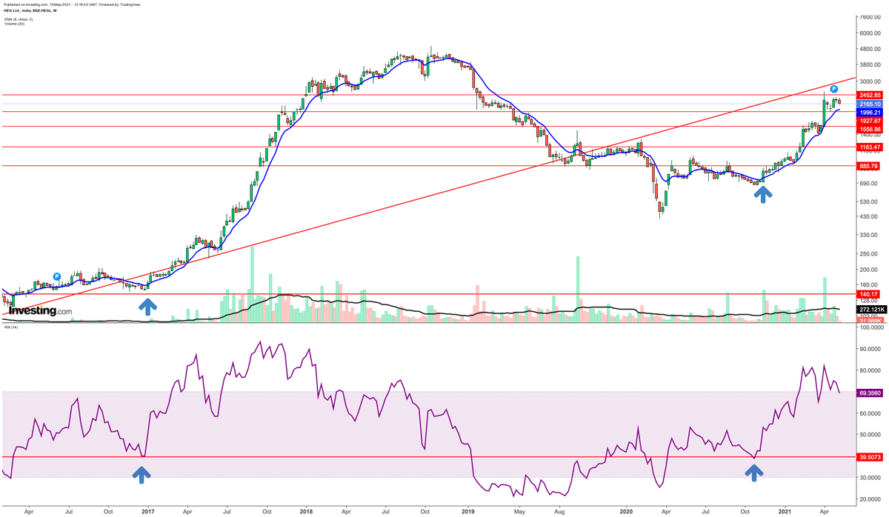Click the Aug label on the time axis
The width and height of the screenshot is (889, 517).
(x=559, y=511)
